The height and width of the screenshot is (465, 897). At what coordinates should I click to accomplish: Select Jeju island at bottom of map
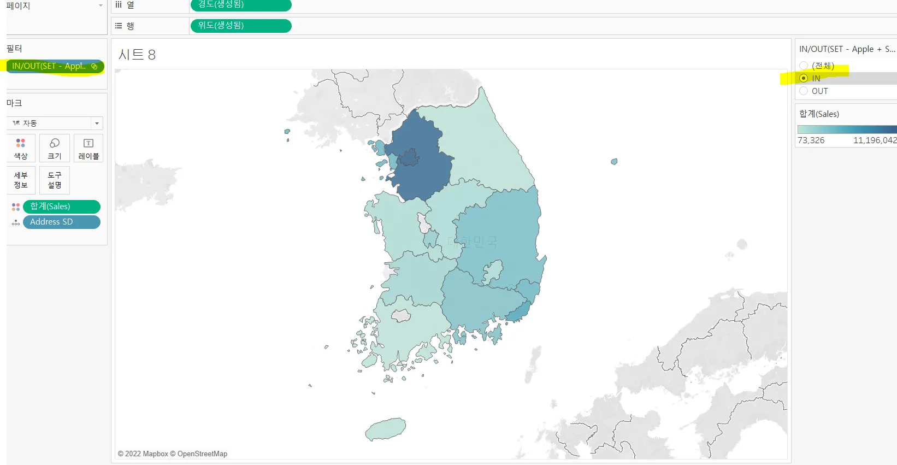[x=386, y=429]
